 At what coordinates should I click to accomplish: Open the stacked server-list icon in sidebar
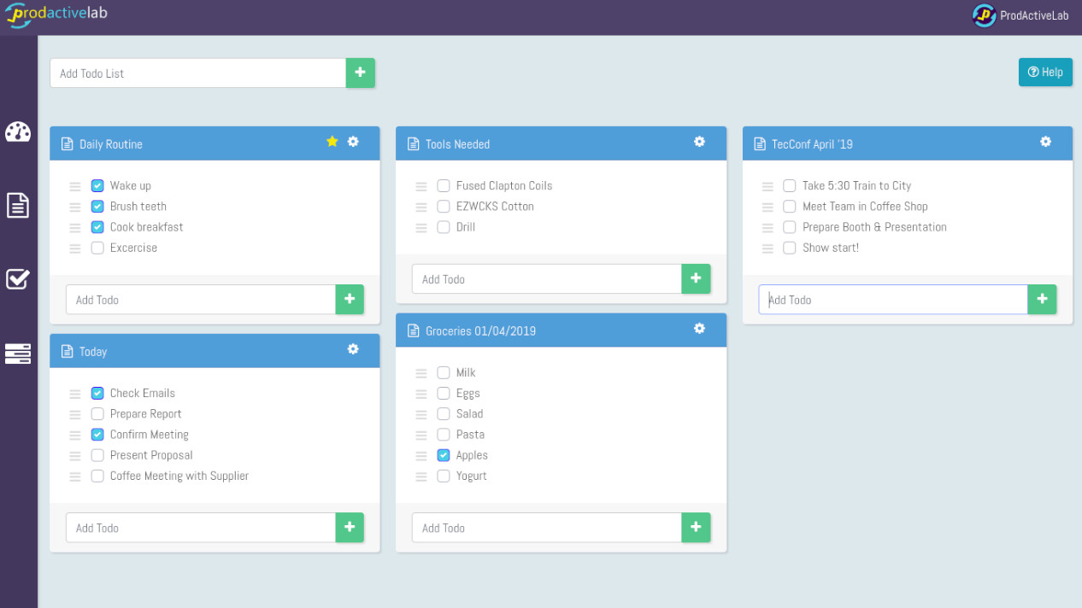pyautogui.click(x=18, y=354)
